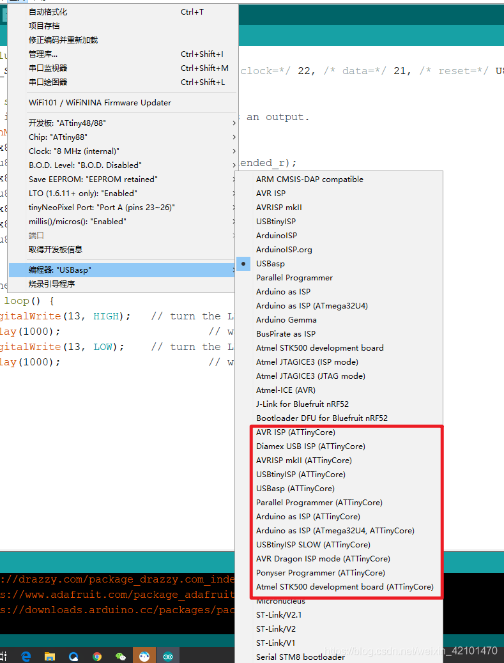504x663 pixels.
Task: Choose ST-Link/V2 programmer
Action: tap(340, 629)
